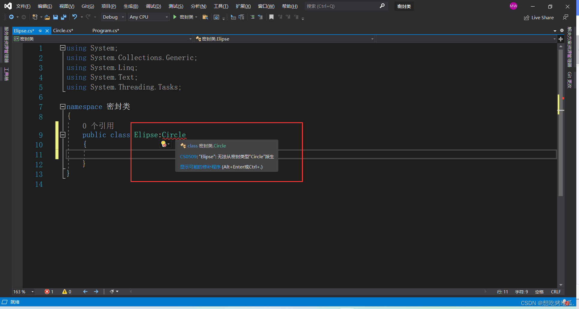579x309 pixels.
Task: Switch to the Program.cs tab
Action: 106,31
